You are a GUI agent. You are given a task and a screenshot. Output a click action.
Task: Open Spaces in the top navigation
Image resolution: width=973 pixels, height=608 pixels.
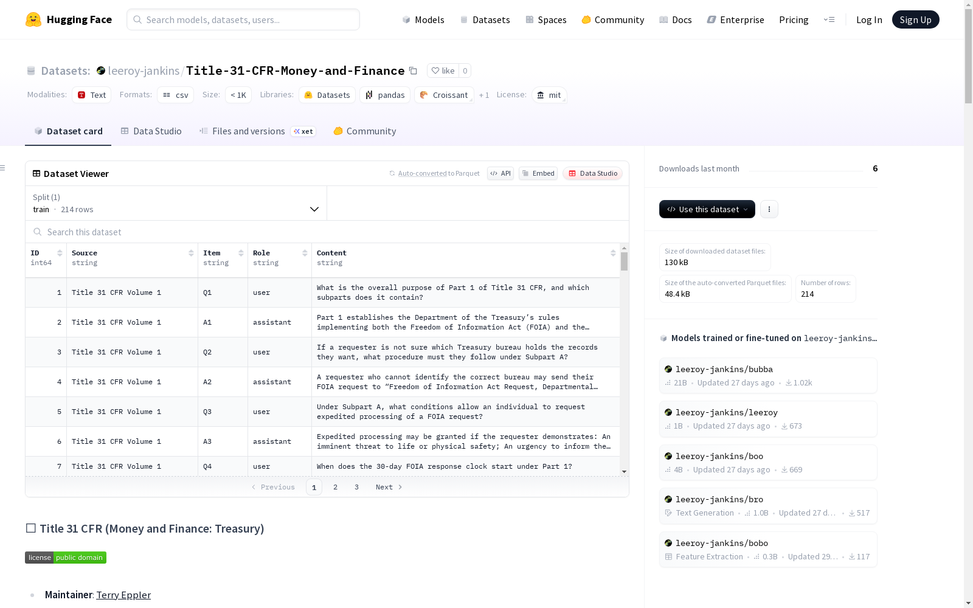click(546, 19)
